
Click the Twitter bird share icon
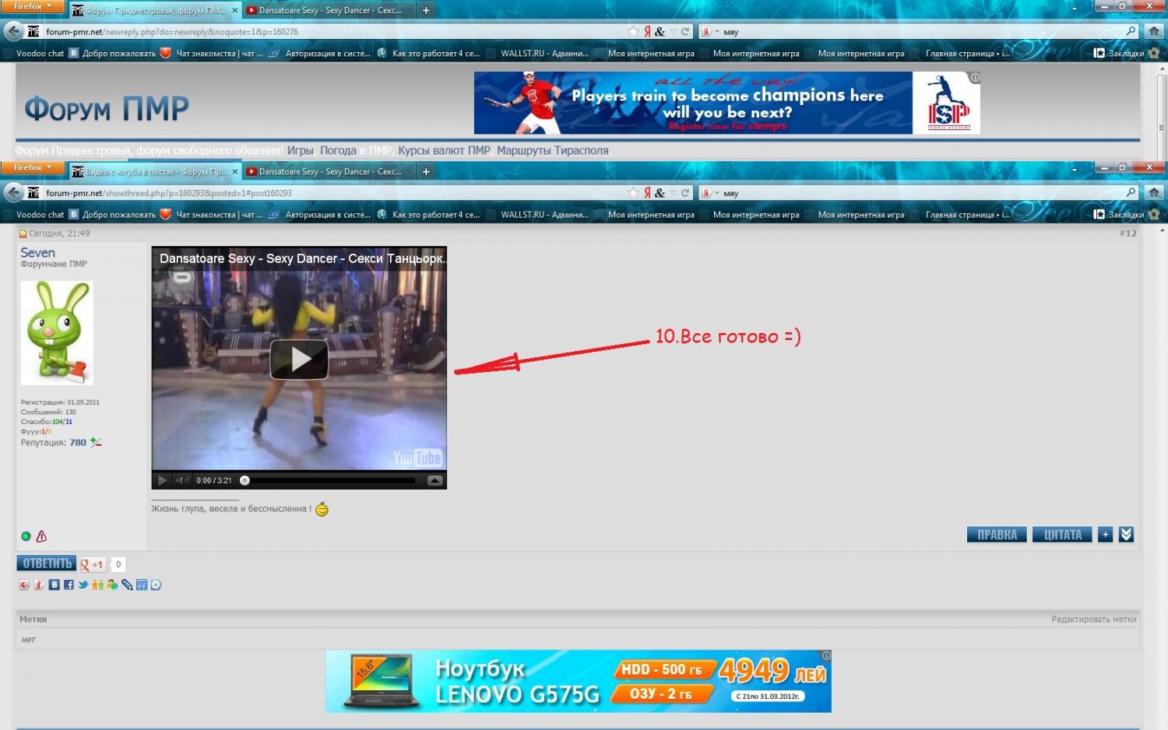(83, 584)
